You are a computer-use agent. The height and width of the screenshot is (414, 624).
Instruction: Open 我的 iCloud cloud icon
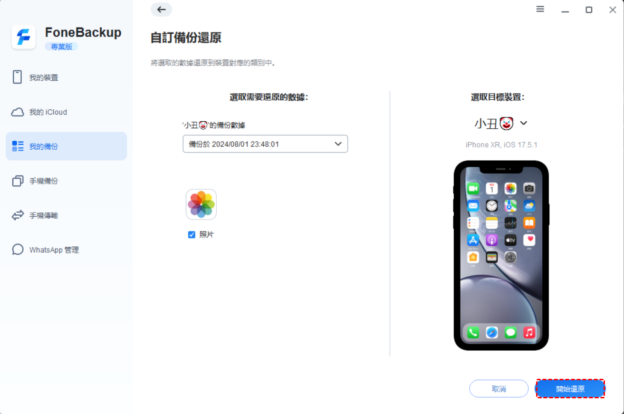coord(18,112)
